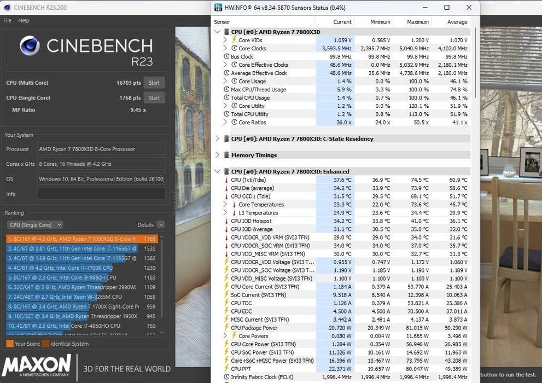
Task: Expand the C-State Residency section
Action: pyautogui.click(x=218, y=138)
